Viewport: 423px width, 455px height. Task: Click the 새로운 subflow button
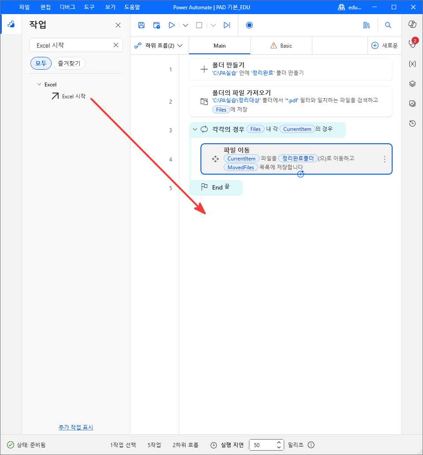click(x=384, y=45)
